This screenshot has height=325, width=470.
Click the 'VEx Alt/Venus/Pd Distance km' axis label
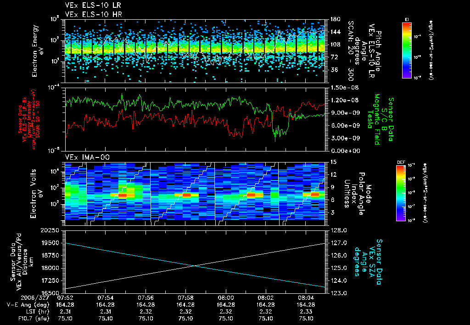click(x=21, y=262)
